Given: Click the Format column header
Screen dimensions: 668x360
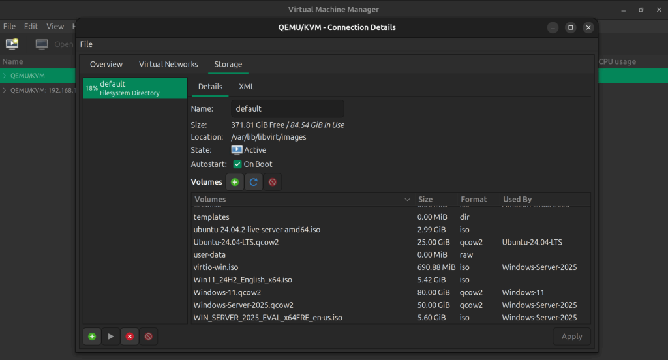Looking at the screenshot, I should click(x=478, y=200).
